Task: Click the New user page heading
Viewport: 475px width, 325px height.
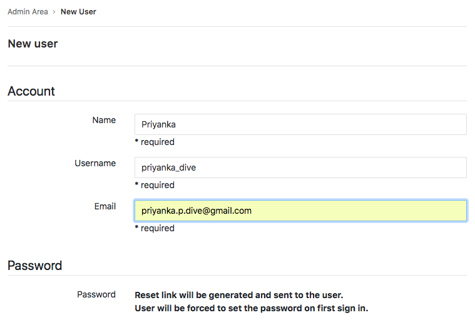Action: point(33,44)
